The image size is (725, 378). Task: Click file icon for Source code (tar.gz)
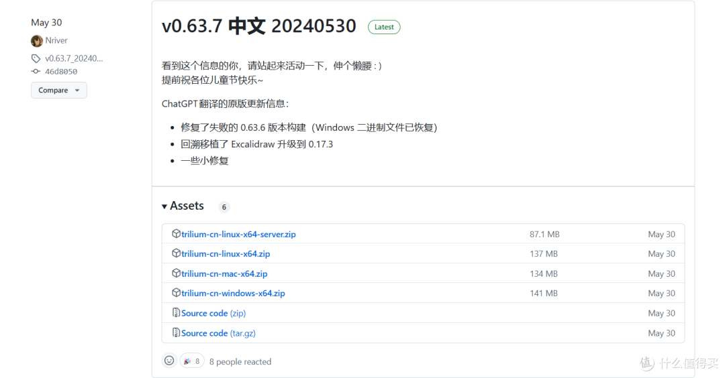(176, 333)
